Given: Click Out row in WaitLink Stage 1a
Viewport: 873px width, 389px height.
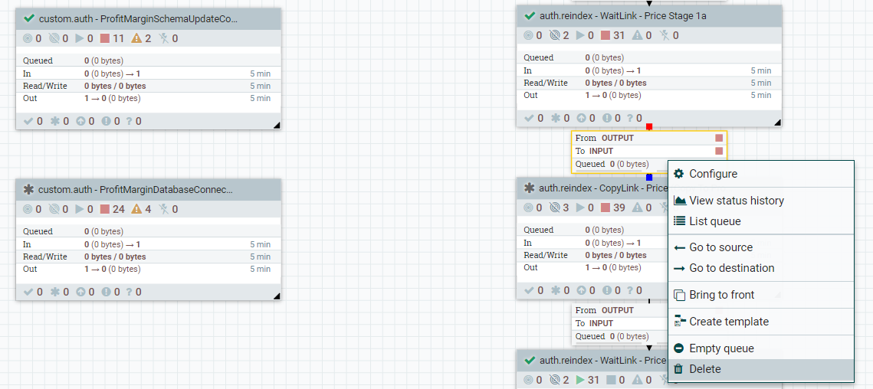Looking at the screenshot, I should click(x=649, y=95).
